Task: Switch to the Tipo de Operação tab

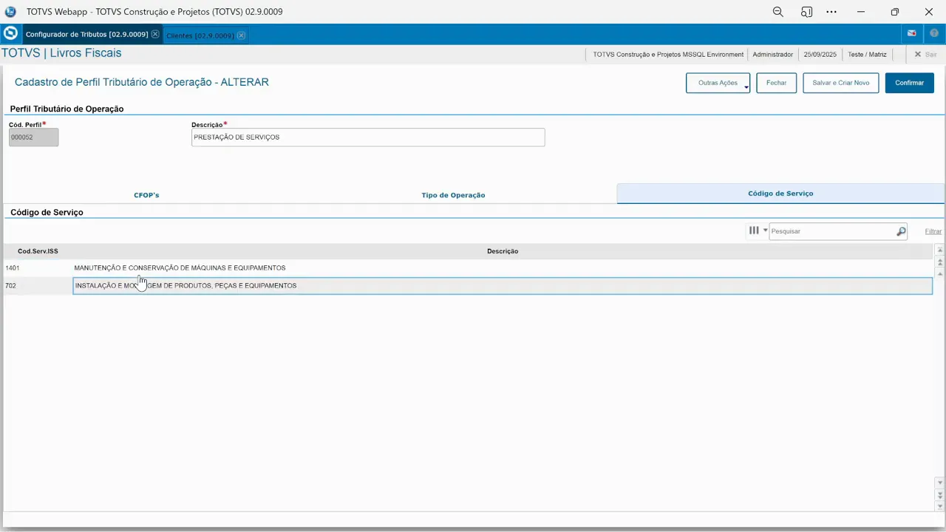Action: 453,194
